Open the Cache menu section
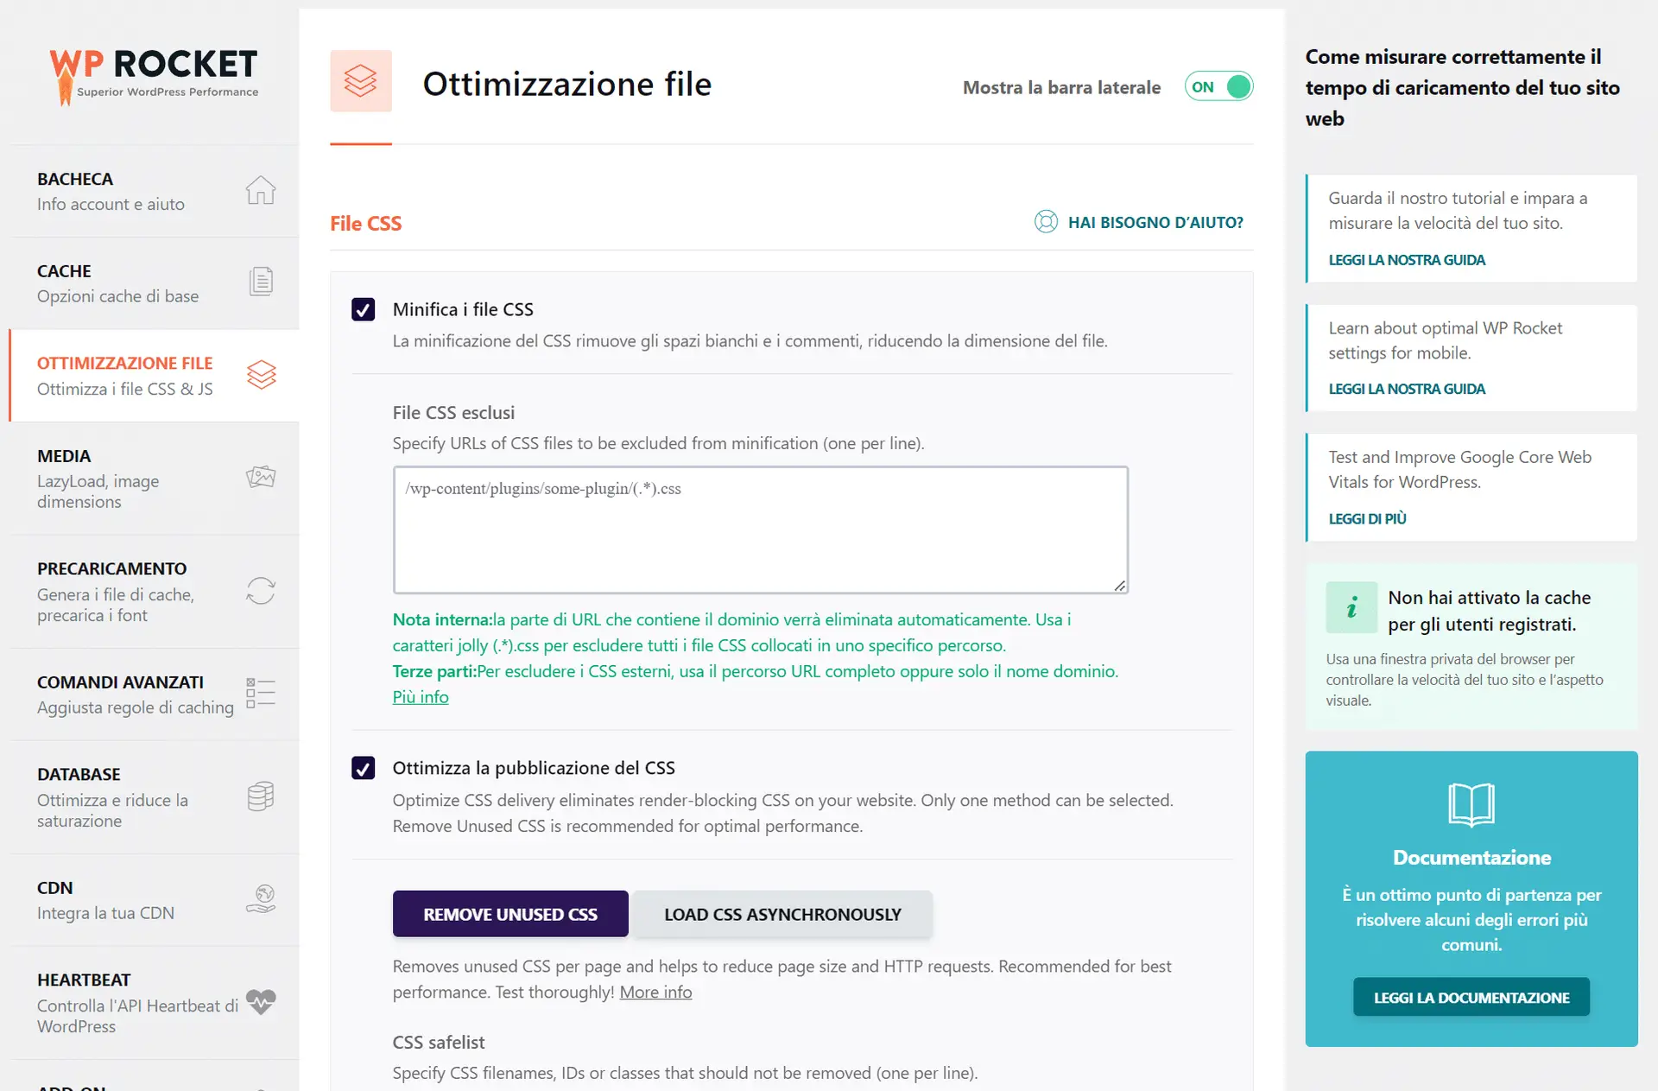Screen dimensions: 1658x1091 click(x=155, y=283)
